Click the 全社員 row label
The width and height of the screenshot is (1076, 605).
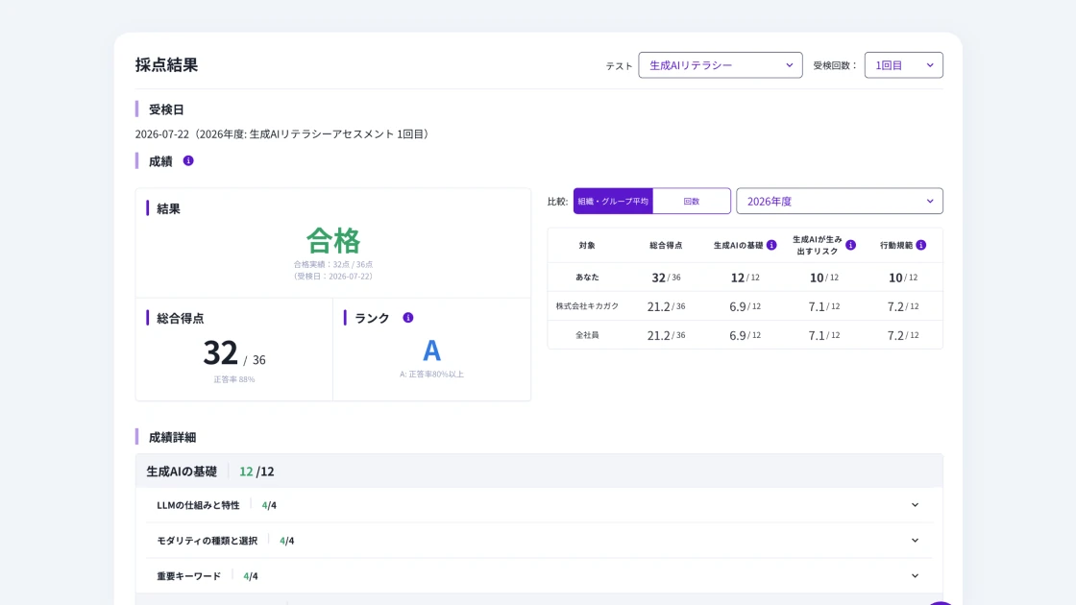point(587,335)
